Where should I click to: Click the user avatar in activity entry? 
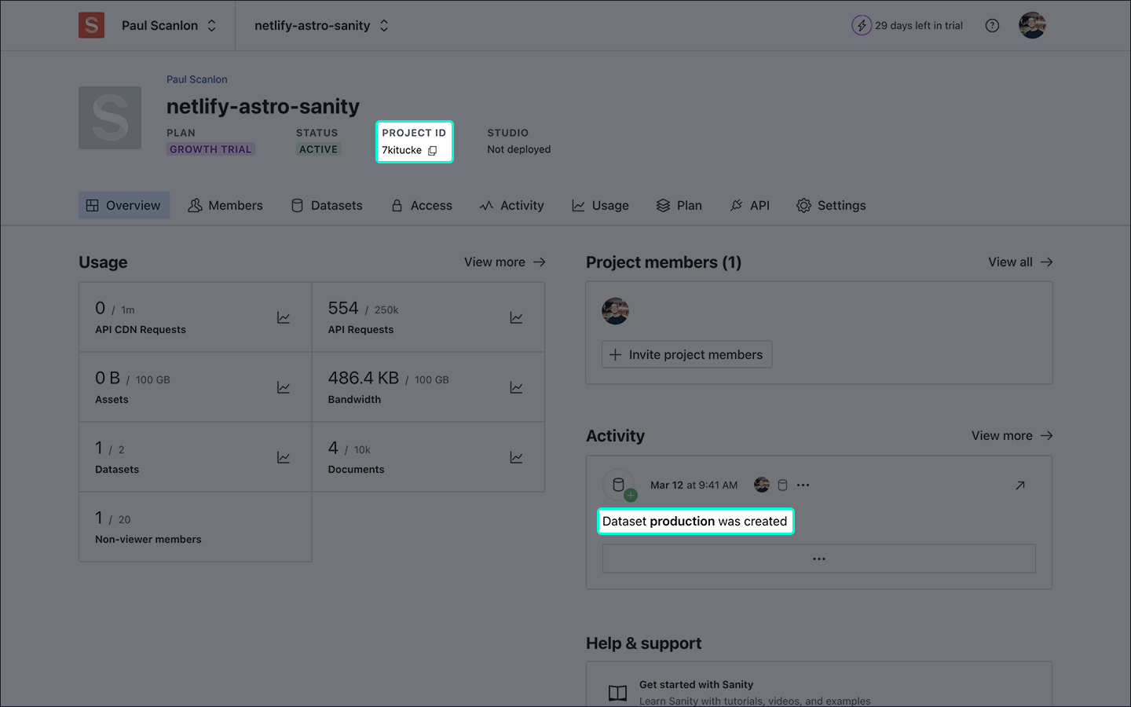pos(762,485)
